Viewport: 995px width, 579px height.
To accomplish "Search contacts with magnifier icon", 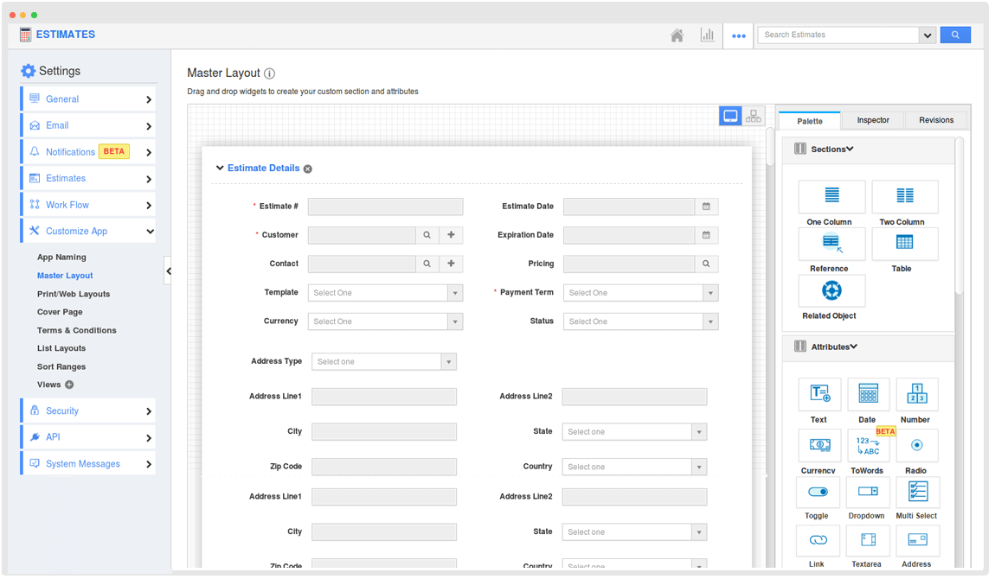I will tap(427, 264).
